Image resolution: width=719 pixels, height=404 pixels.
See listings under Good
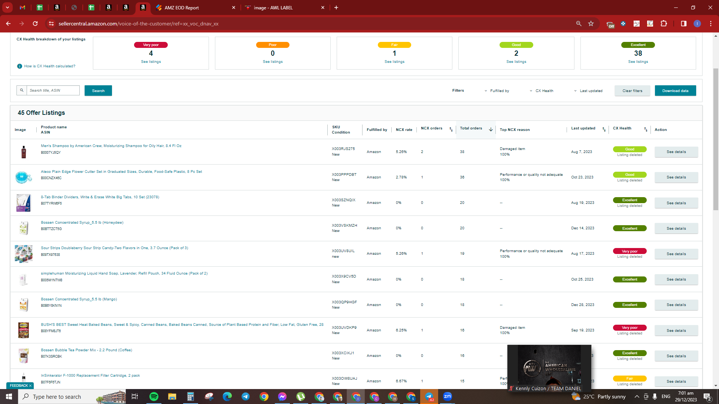click(x=516, y=62)
